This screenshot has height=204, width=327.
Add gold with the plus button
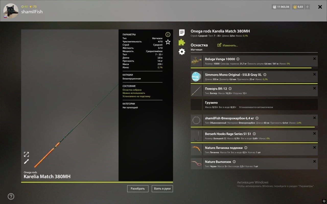307,7
